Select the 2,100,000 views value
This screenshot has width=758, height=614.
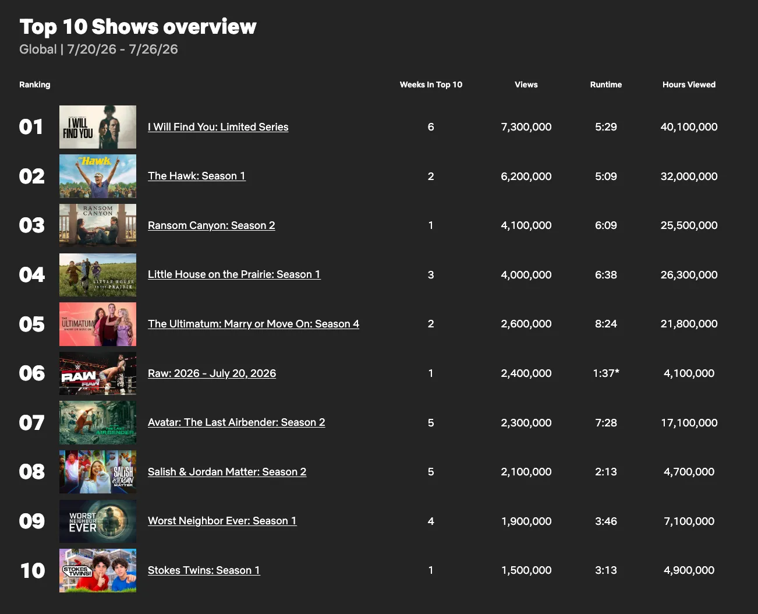click(x=526, y=472)
